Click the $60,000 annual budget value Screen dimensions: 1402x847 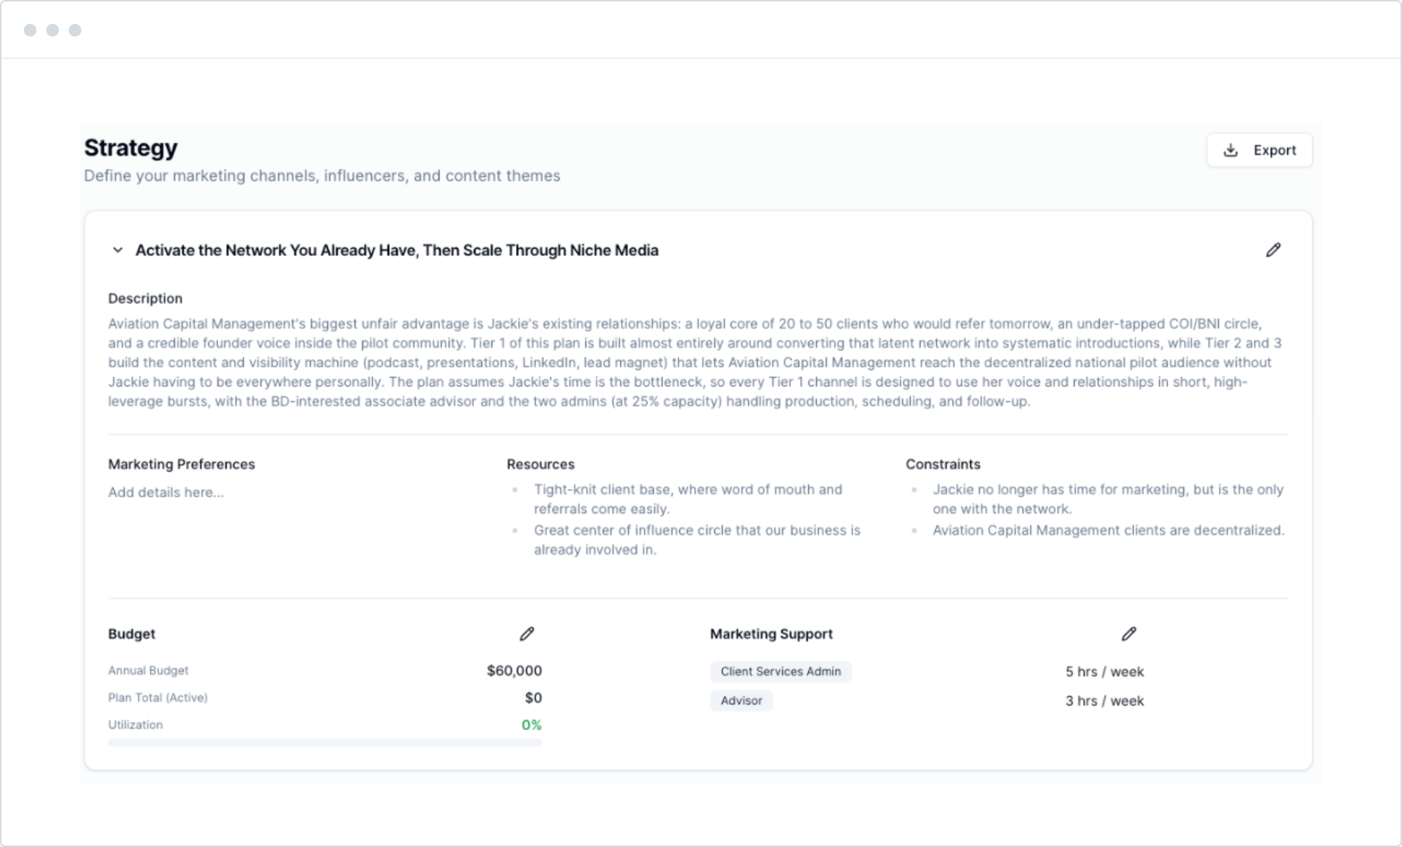[515, 670]
